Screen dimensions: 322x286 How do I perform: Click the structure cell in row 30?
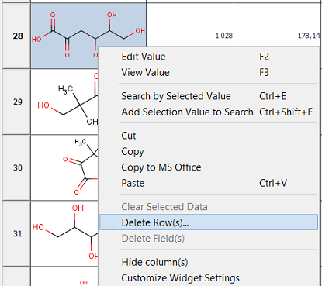[64, 167]
